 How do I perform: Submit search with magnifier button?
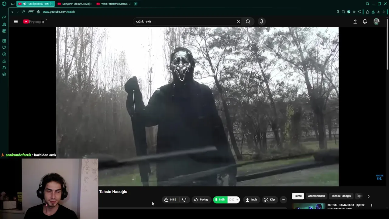coord(248,22)
